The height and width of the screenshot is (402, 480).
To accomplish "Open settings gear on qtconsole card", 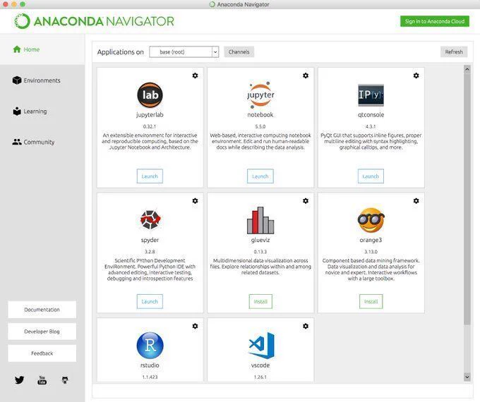I will (416, 75).
